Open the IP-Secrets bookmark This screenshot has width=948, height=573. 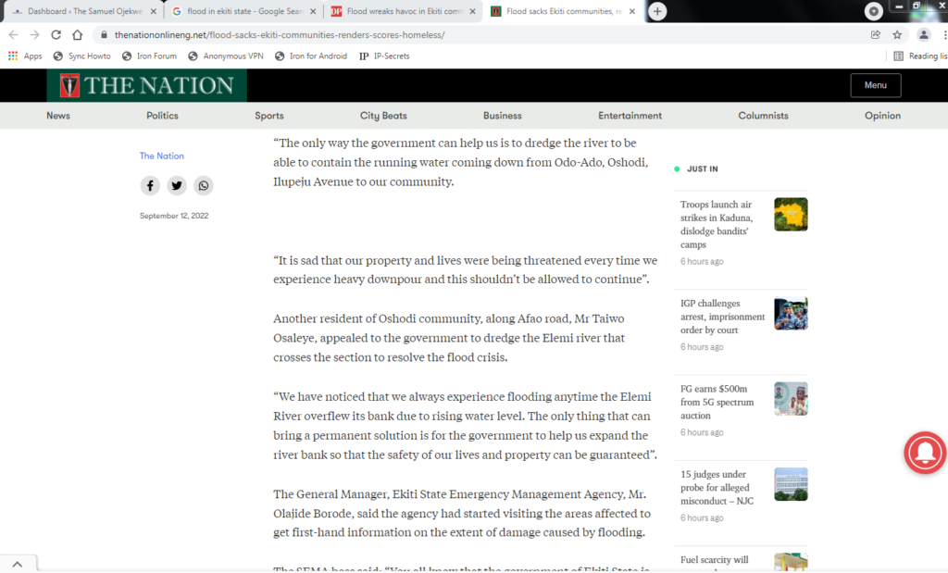384,56
